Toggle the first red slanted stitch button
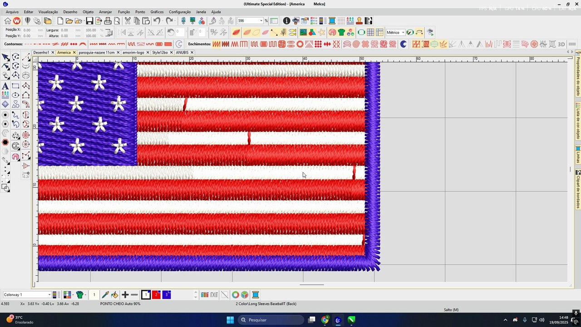 (236, 32)
